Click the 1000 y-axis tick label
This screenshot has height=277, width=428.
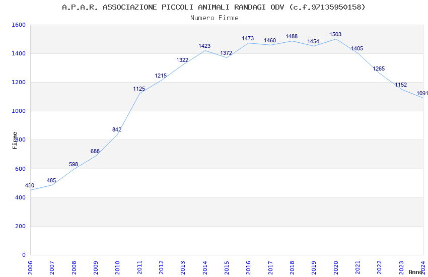click(19, 111)
